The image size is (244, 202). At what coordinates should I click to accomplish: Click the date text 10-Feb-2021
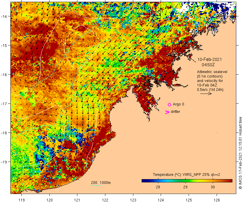click(x=209, y=59)
